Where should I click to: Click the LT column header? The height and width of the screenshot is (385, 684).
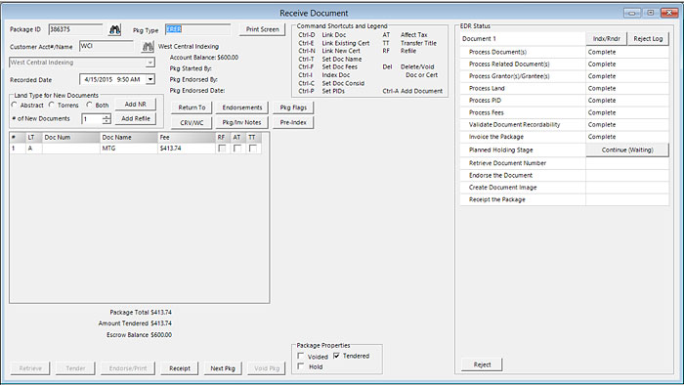(x=34, y=138)
